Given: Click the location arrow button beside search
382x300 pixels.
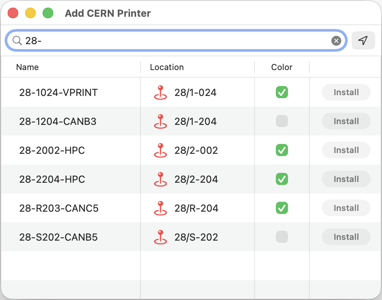Looking at the screenshot, I should click(x=363, y=40).
